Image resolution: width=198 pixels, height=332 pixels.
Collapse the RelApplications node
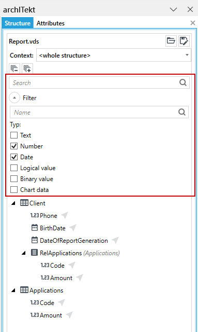pos(24,253)
